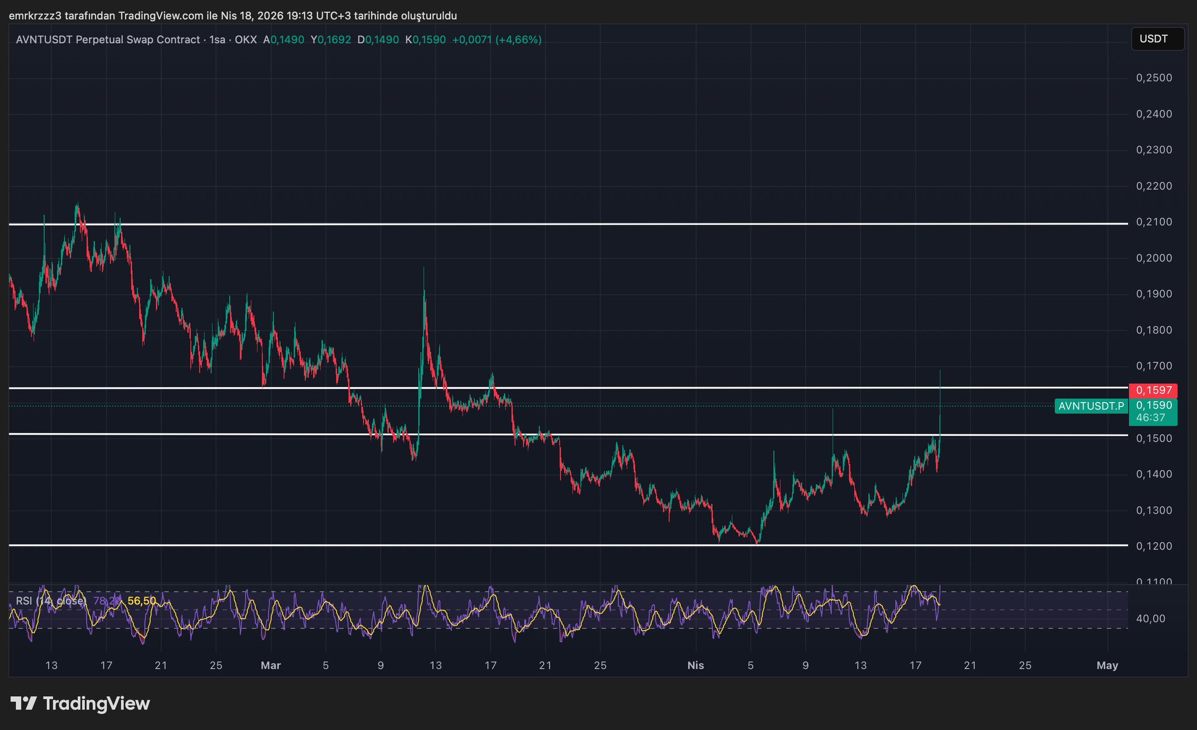Click the 0,2500 price scale label
This screenshot has width=1197, height=730.
[x=1154, y=78]
